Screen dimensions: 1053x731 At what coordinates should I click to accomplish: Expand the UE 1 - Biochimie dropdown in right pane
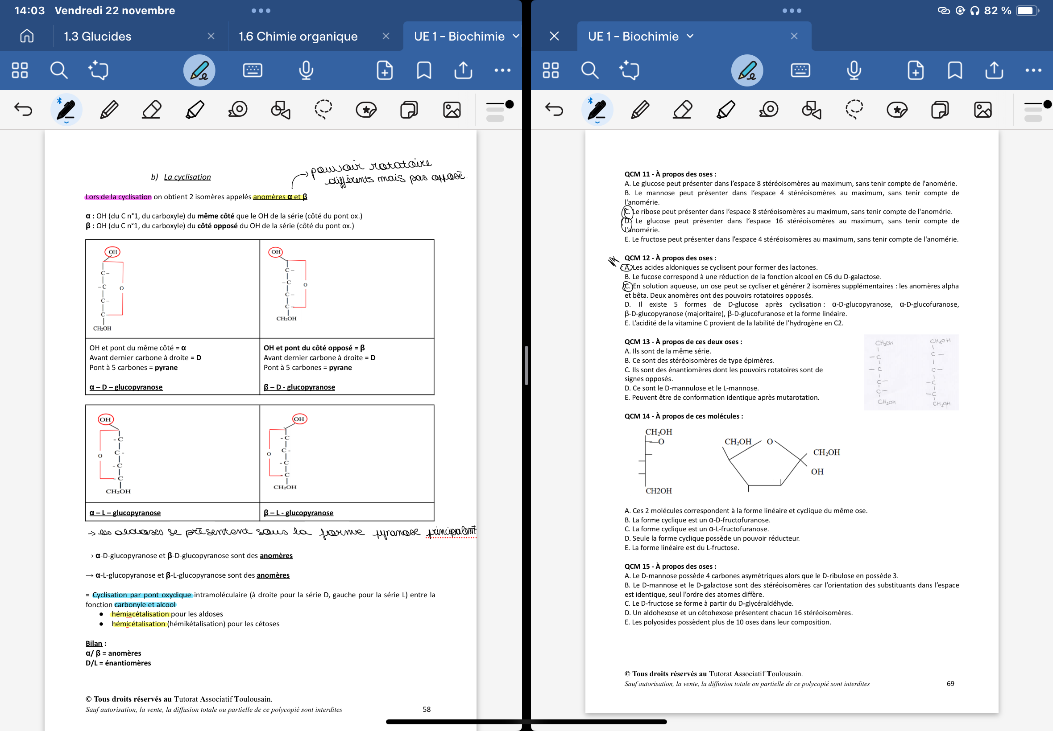tap(690, 36)
